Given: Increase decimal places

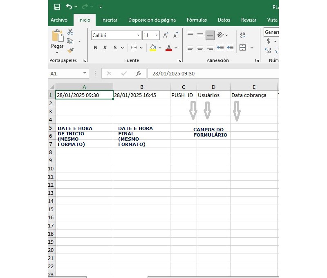Looking at the screenshot, I should tap(268, 51).
